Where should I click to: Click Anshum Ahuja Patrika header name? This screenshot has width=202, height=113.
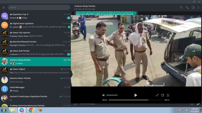pyautogui.click(x=85, y=6)
